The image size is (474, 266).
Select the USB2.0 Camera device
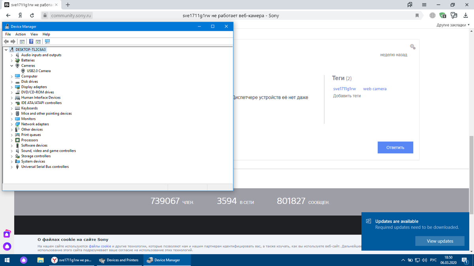(39, 71)
